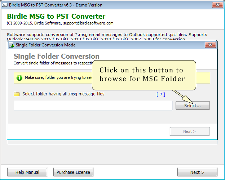
Task: Click the yellow folder icon
Action: 17,94
